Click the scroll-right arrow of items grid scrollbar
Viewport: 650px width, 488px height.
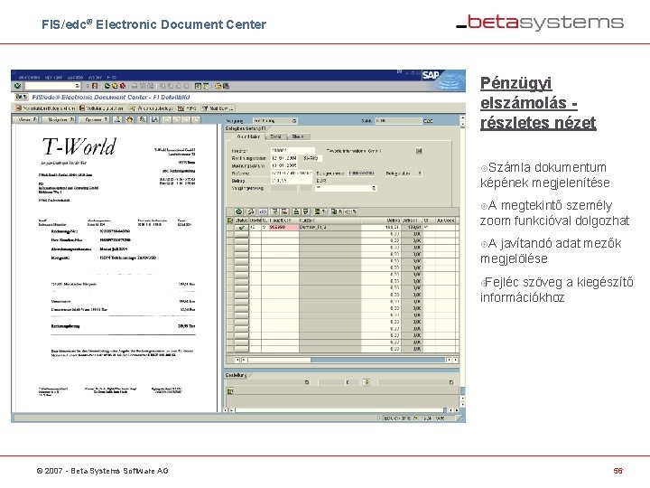pos(455,360)
